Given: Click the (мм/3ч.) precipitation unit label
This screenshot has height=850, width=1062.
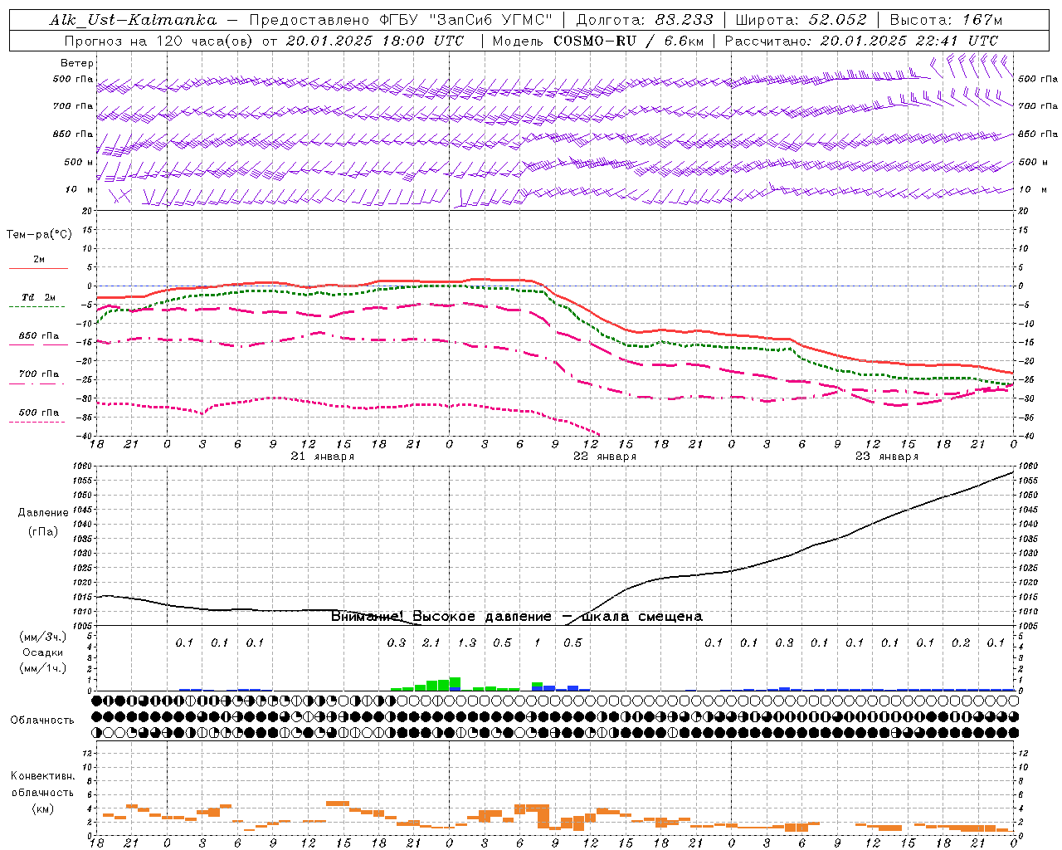Looking at the screenshot, I should [42, 637].
